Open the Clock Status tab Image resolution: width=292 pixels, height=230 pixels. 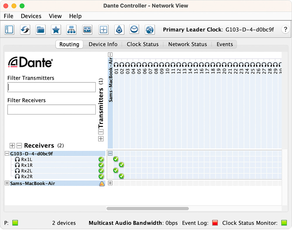pos(142,44)
